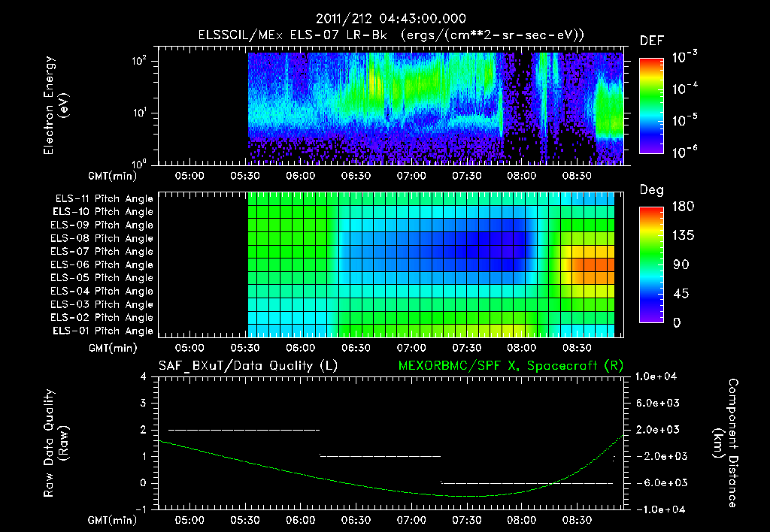Select the ELS-11 Pitch Angle row label
The width and height of the screenshot is (770, 532).
[x=104, y=199]
